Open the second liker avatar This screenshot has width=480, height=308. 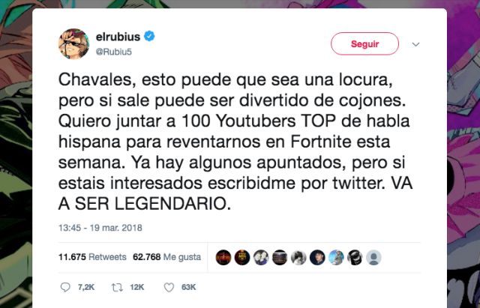click(242, 257)
